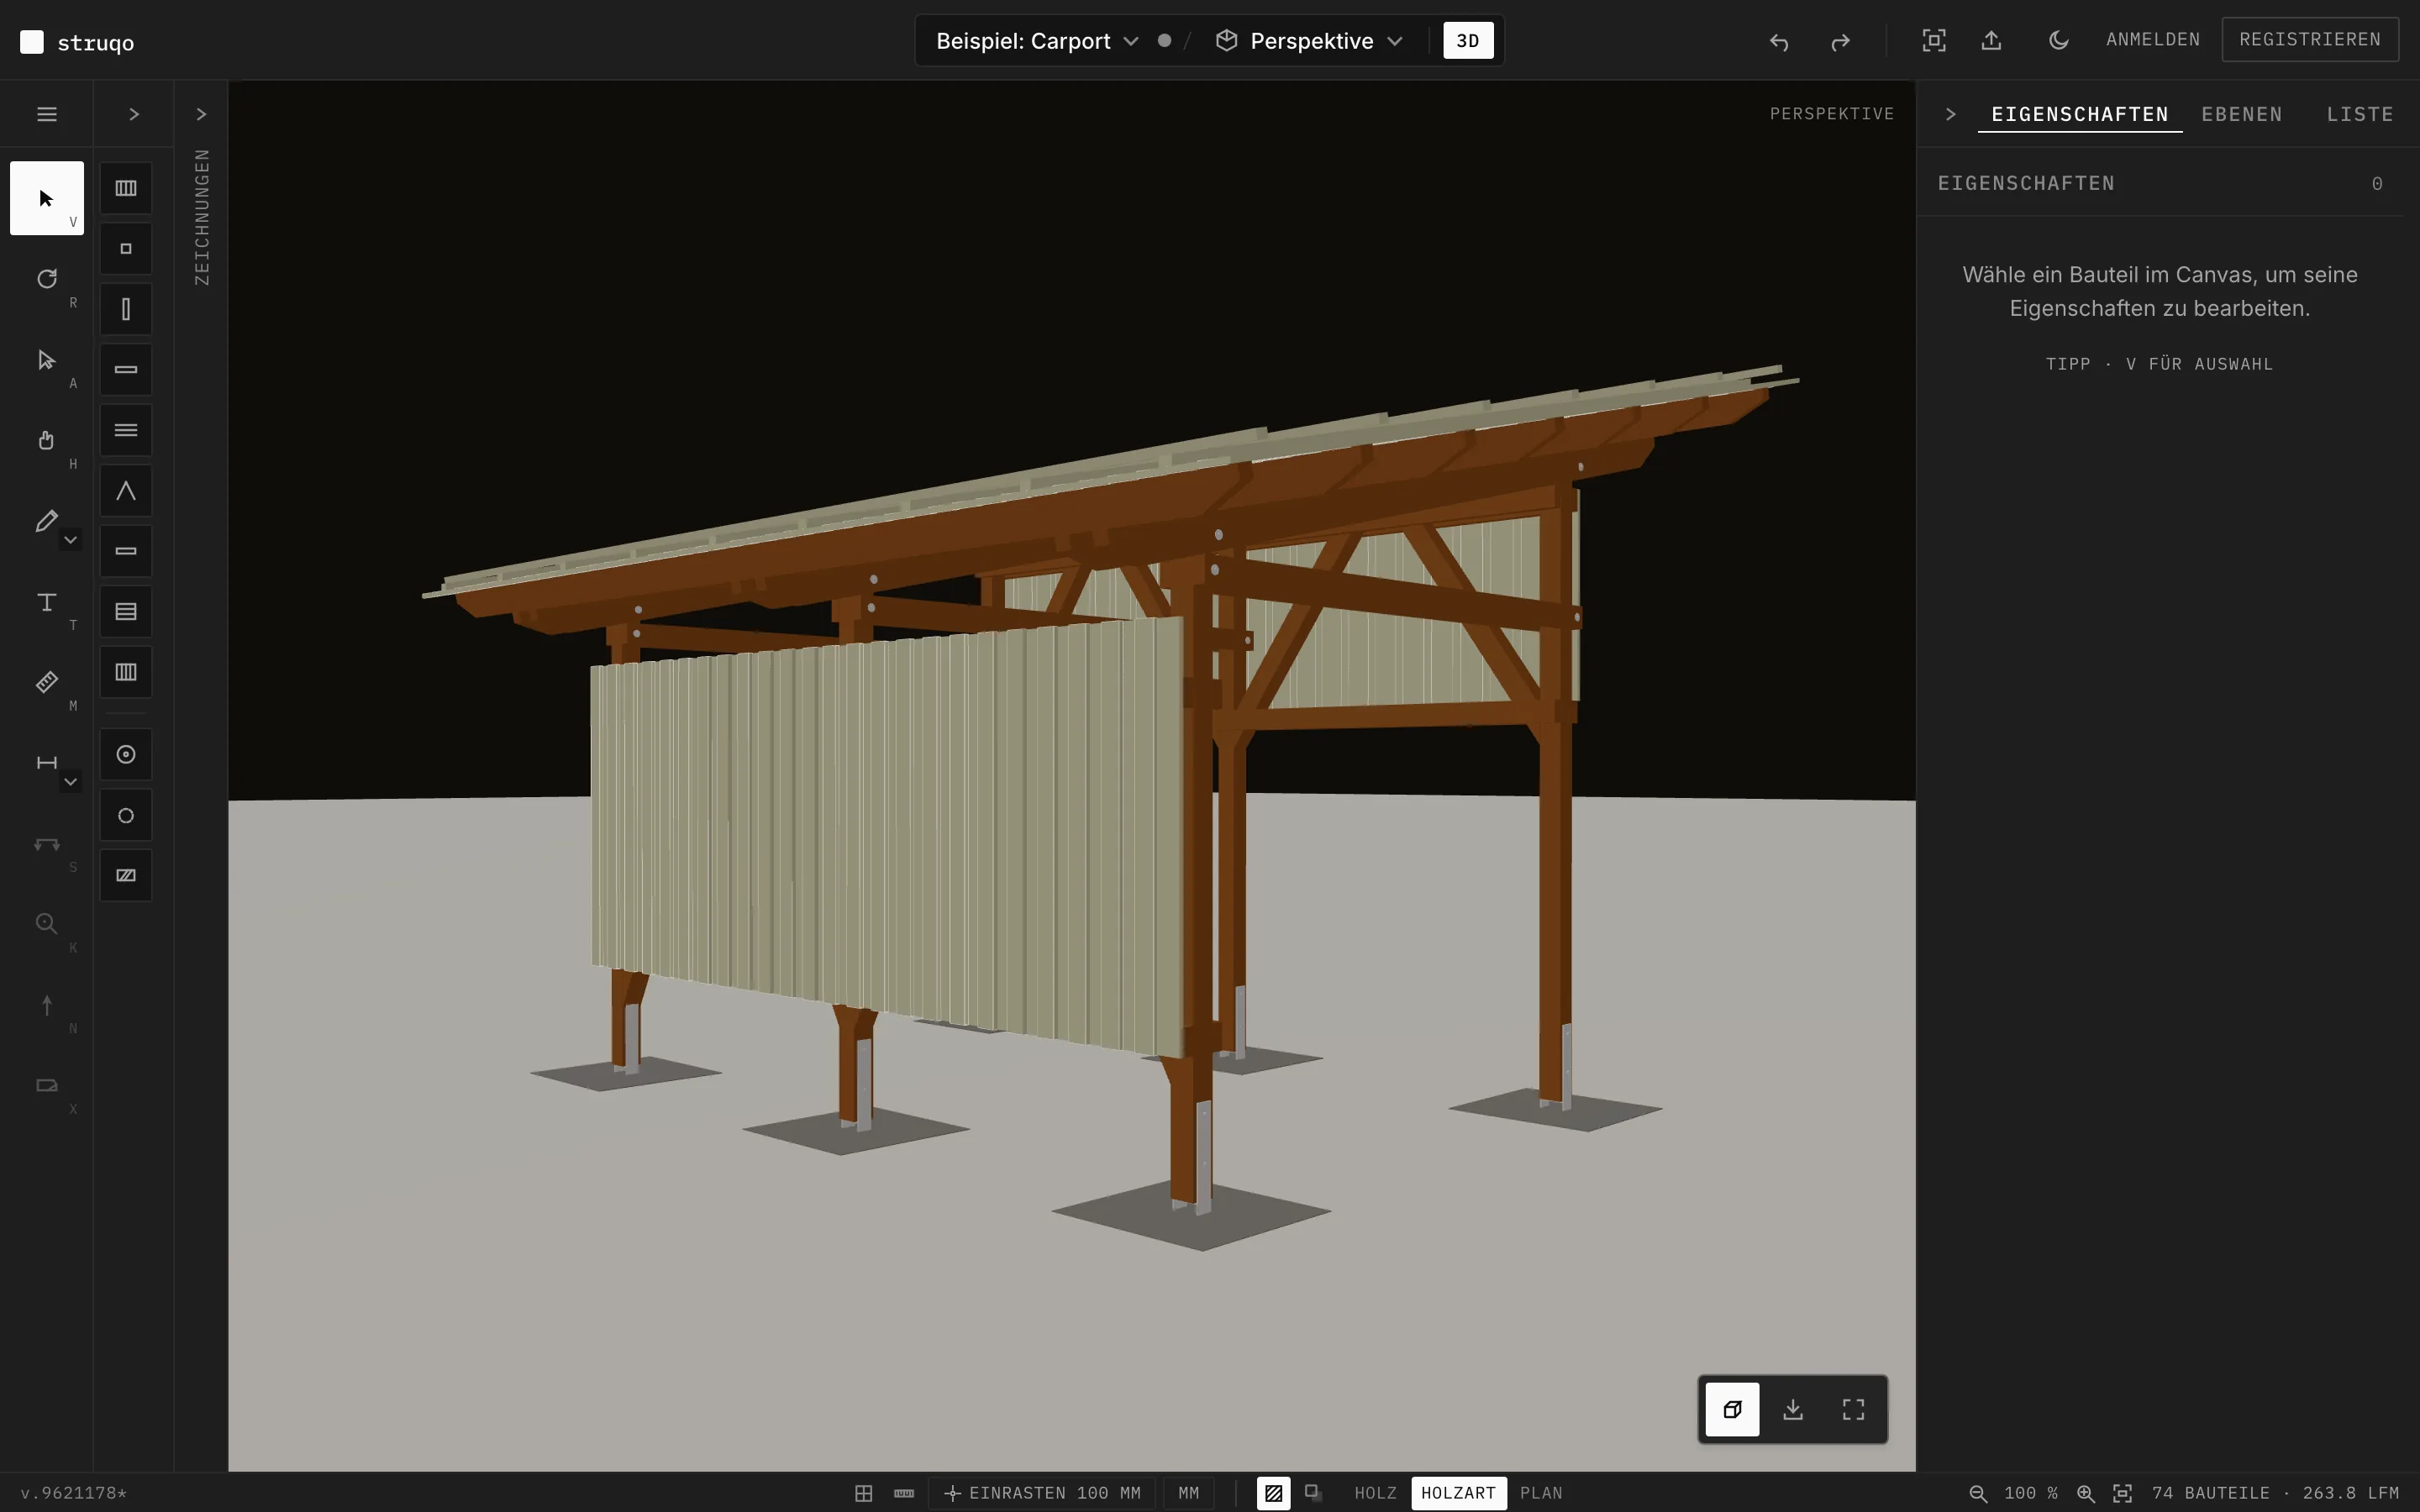Zoom in using the status bar magnifier

2086,1493
